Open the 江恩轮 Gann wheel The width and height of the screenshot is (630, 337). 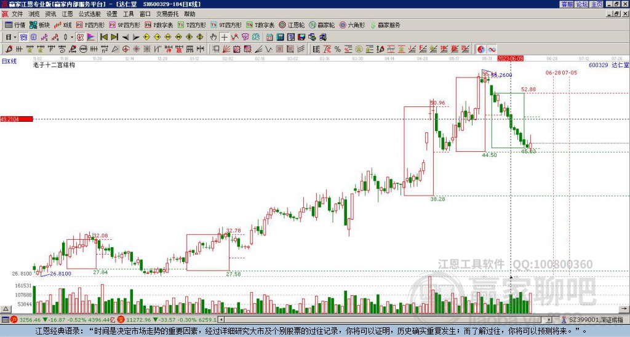coord(292,25)
